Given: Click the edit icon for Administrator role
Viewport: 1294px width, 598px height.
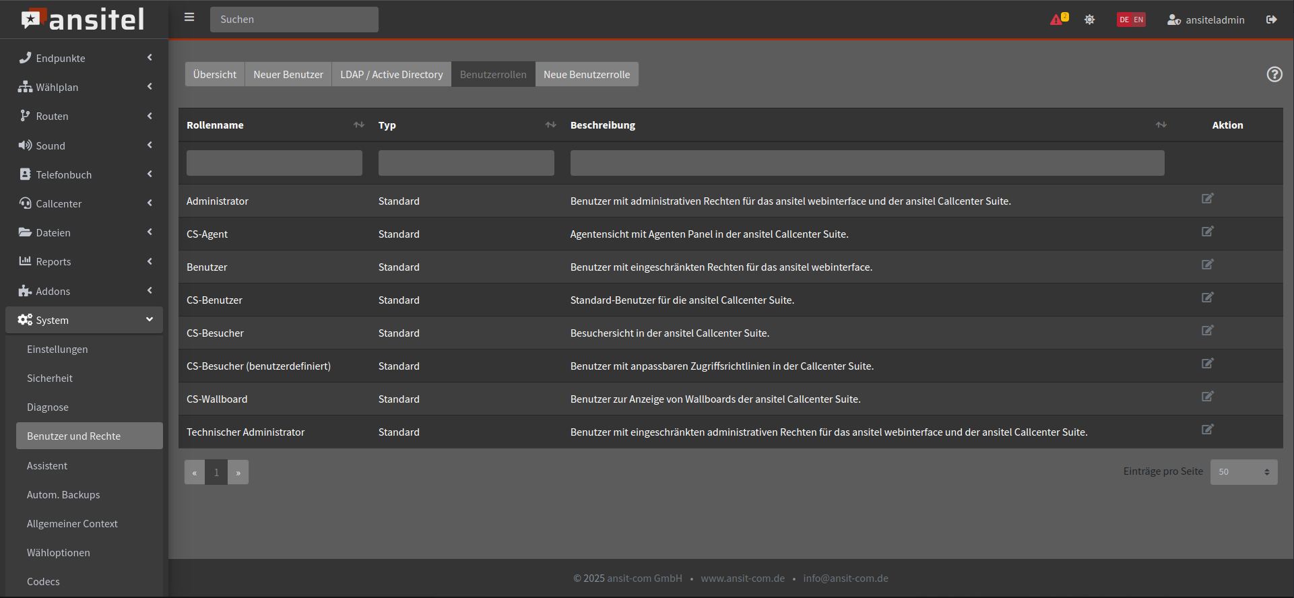Looking at the screenshot, I should (x=1207, y=199).
